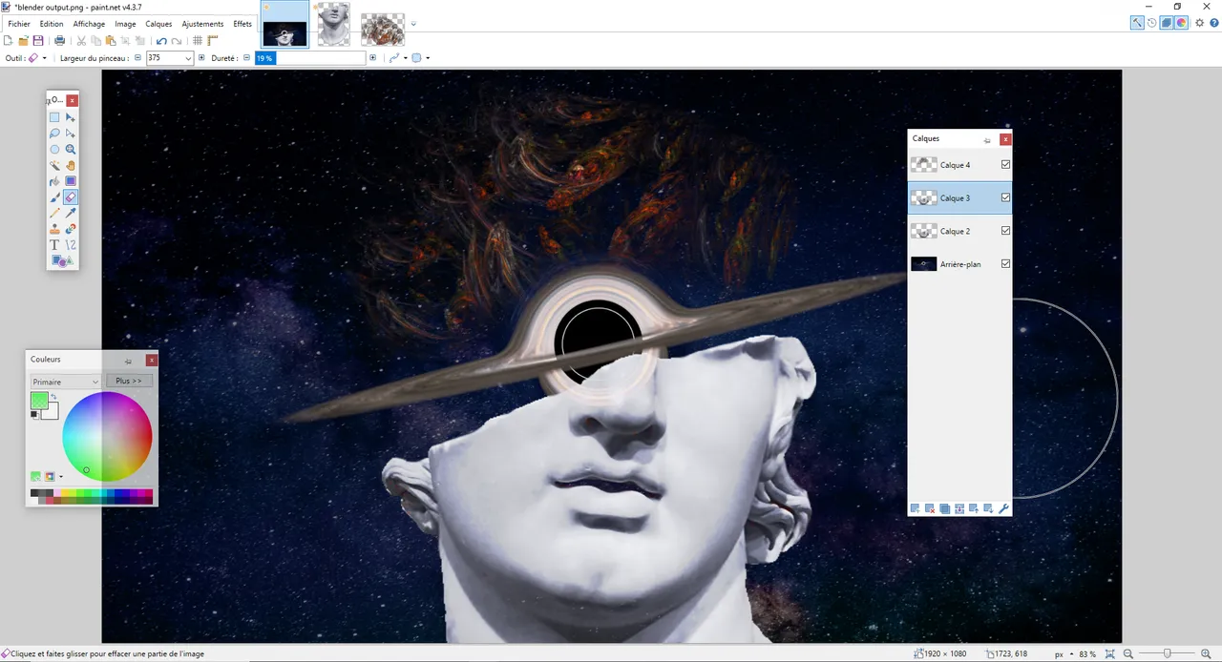Viewport: 1222px width, 662px height.
Task: Click the Paste clipboard icon
Action: [111, 41]
